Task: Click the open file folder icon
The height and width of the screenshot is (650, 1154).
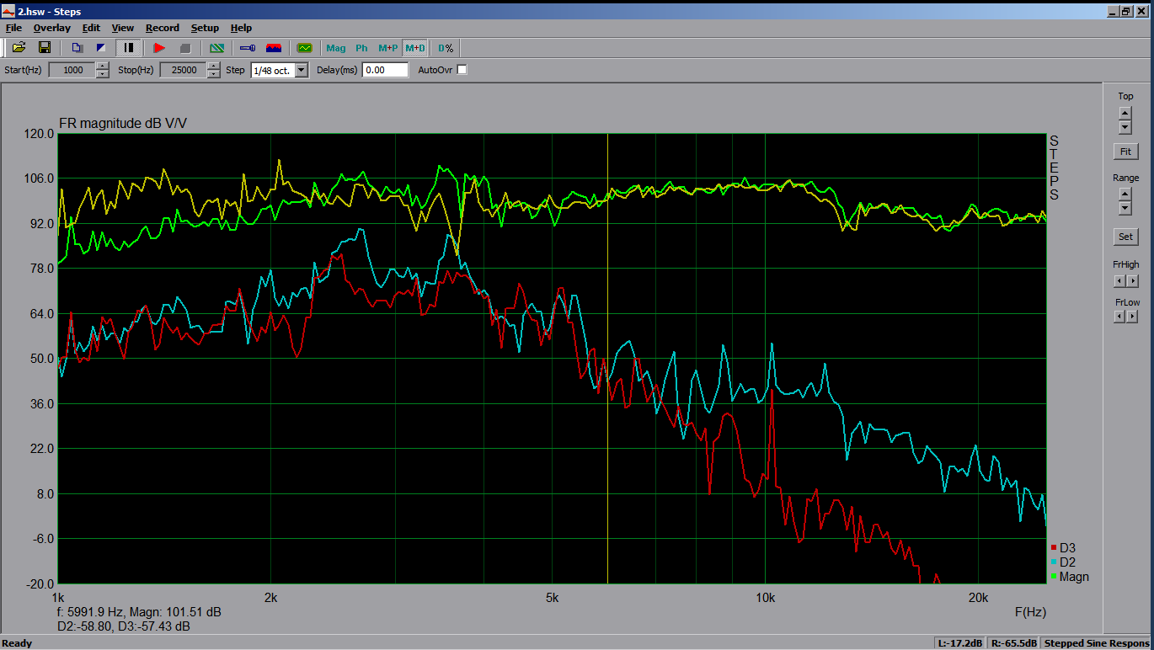Action: (19, 48)
